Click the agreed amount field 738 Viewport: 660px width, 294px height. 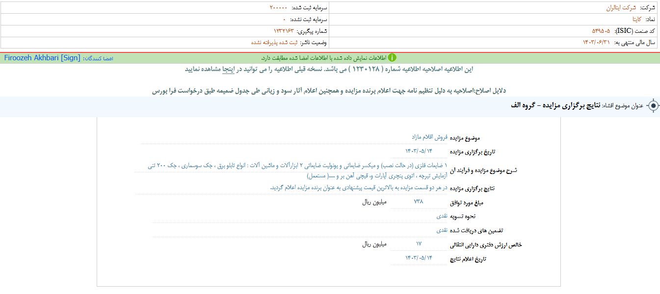[419, 201]
